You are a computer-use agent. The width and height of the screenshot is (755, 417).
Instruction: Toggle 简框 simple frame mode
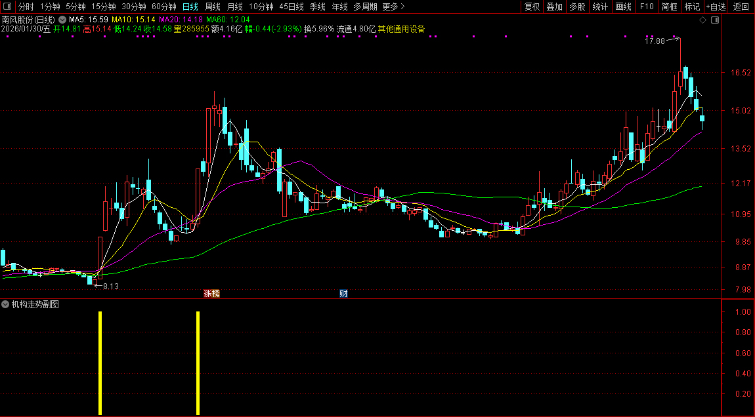pyautogui.click(x=670, y=7)
